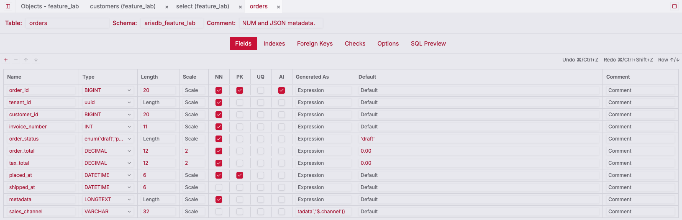Image resolution: width=682 pixels, height=220 pixels.
Task: Click Undo button in toolbar
Action: coord(580,60)
